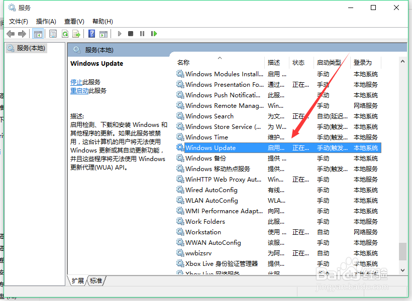Click the 重启动 service link
This screenshot has width=412, height=301.
click(x=79, y=91)
